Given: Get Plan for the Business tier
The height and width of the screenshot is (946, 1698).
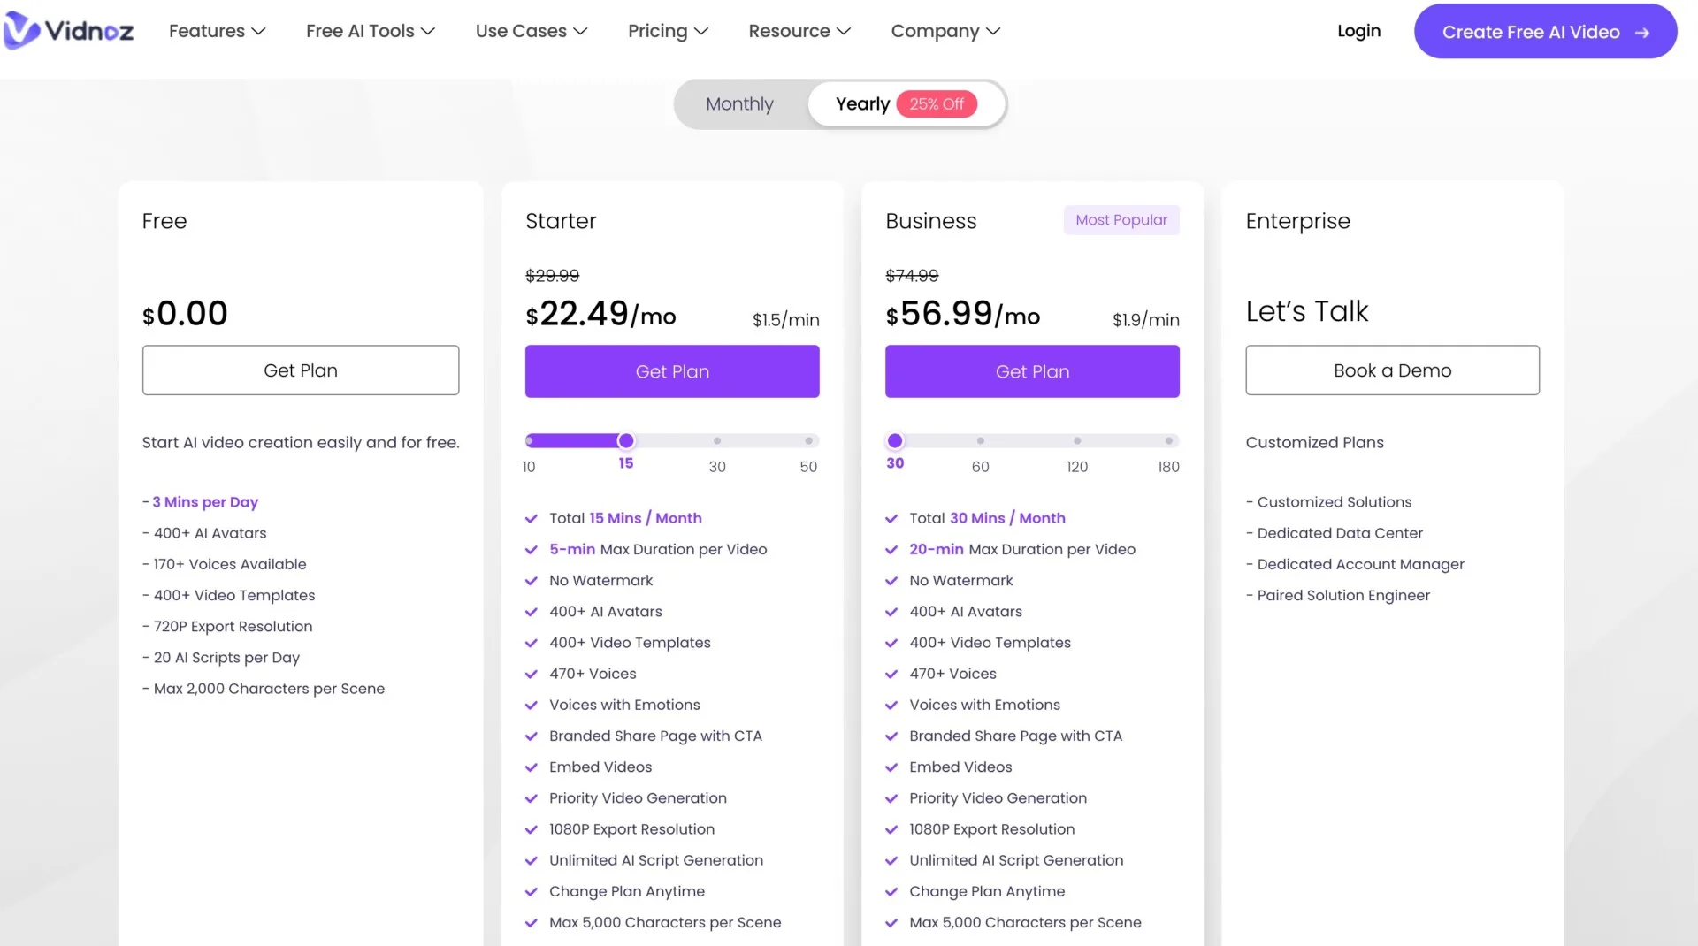Looking at the screenshot, I should [1031, 371].
